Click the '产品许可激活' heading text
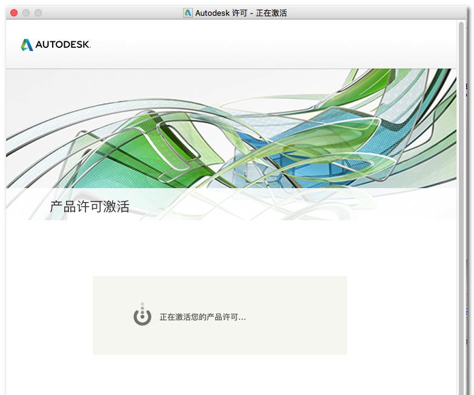This screenshot has height=395, width=474. coord(90,207)
